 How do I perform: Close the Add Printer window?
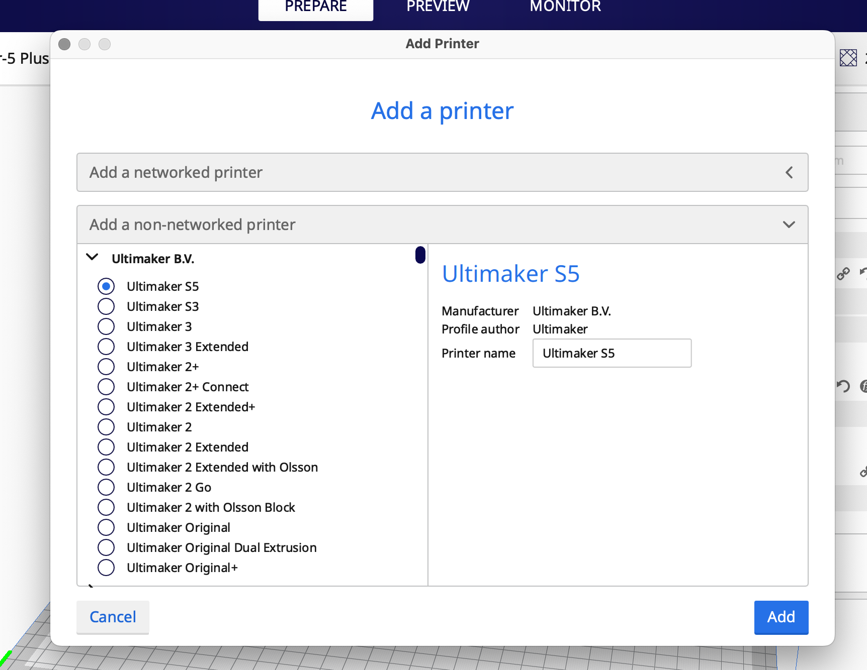click(x=64, y=44)
